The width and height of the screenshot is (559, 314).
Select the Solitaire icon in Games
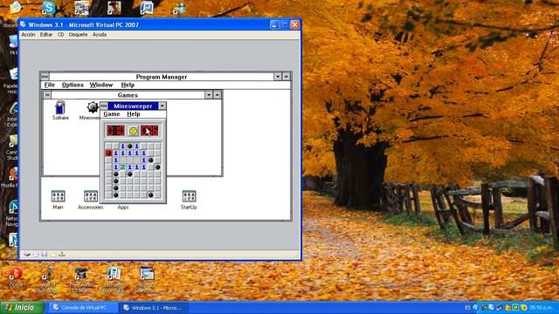coord(60,111)
